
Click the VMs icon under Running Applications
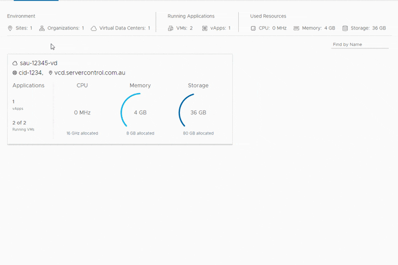pyautogui.click(x=171, y=28)
